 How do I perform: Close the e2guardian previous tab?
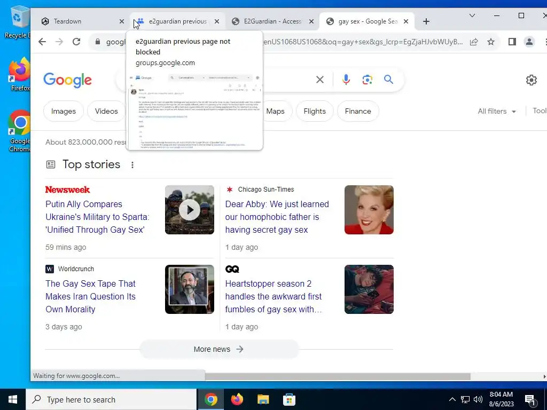[217, 21]
